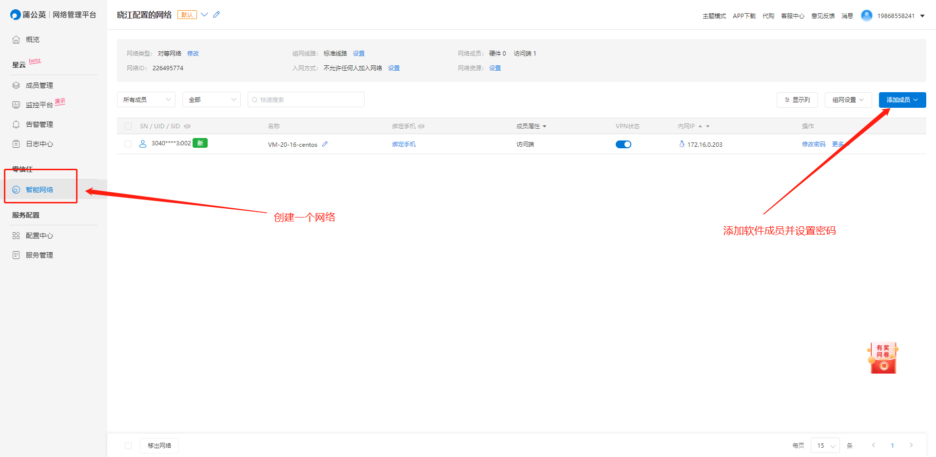This screenshot has width=936, height=457.
Task: Click the edit pencil next to VM-20-16-centos
Action: [325, 144]
